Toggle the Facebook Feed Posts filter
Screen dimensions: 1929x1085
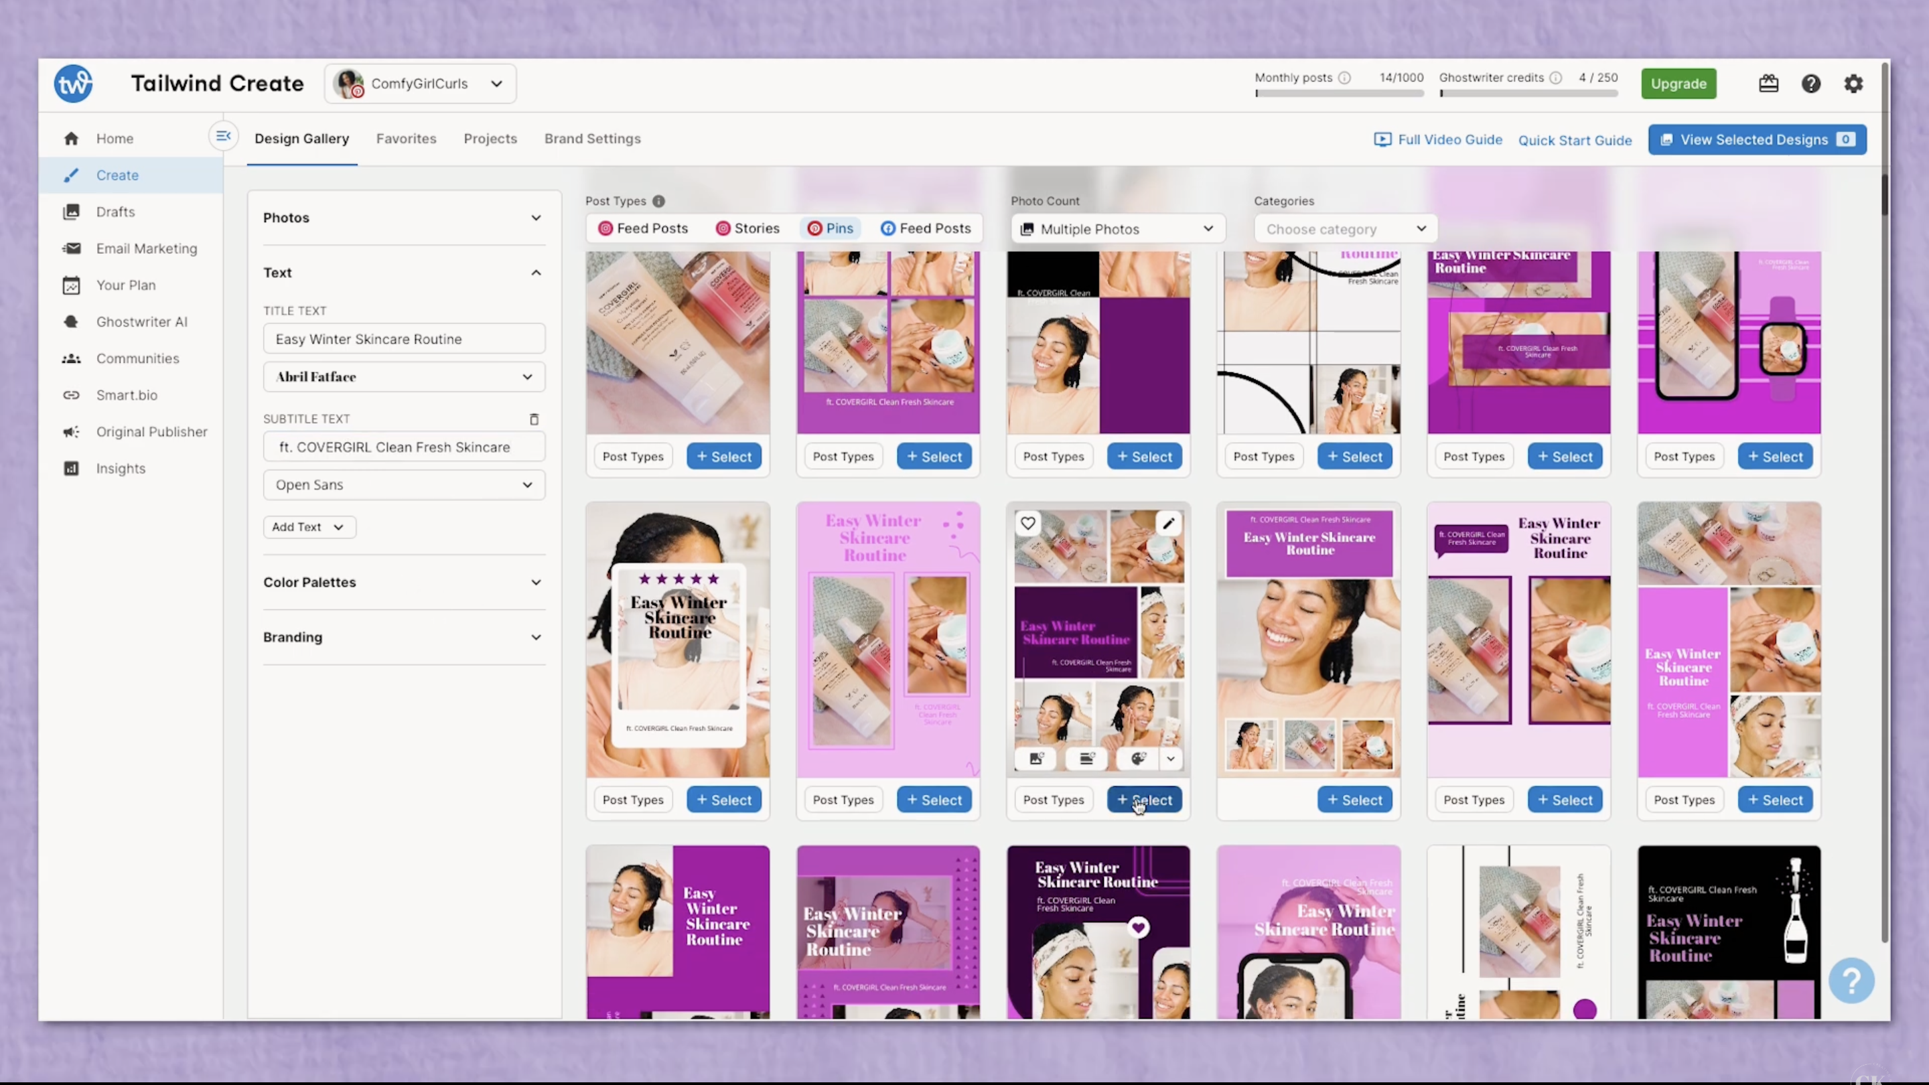point(926,228)
